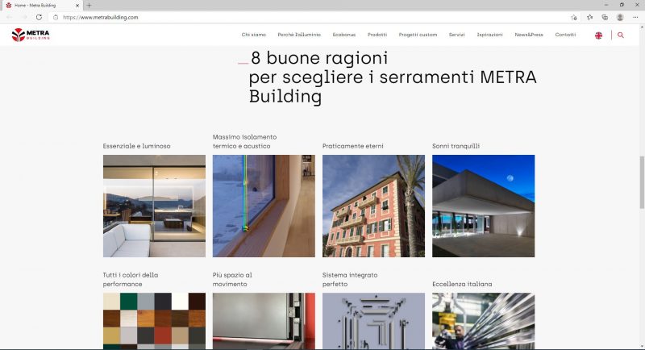Click the Eccellenza italiana title
The height and width of the screenshot is (350, 645).
[x=462, y=284]
